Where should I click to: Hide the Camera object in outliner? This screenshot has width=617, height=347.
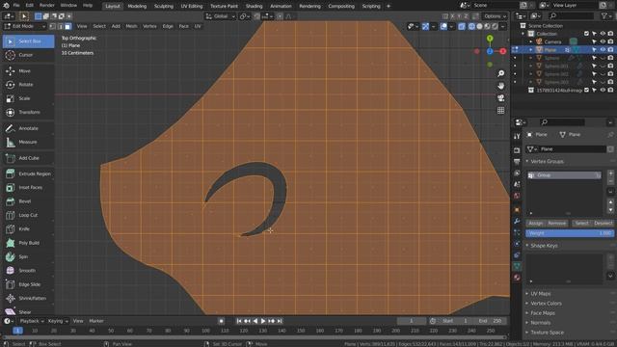[603, 41]
